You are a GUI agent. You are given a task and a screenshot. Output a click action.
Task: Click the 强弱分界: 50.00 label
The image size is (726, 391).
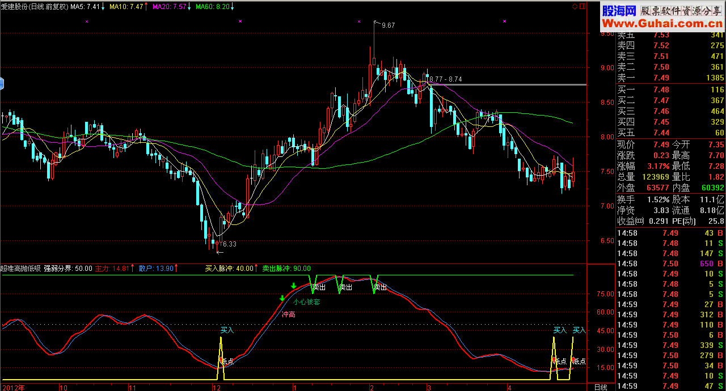pyautogui.click(x=68, y=268)
